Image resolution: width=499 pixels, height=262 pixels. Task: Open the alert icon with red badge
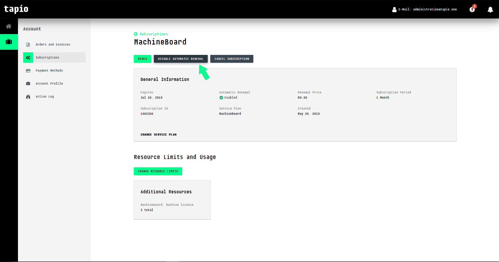pos(472,9)
